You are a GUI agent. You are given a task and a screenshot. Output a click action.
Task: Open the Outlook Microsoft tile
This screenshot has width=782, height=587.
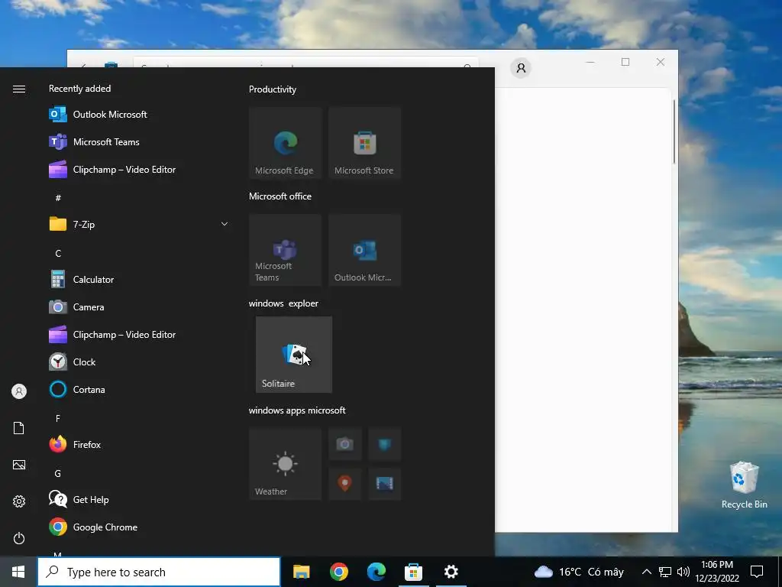(364, 250)
